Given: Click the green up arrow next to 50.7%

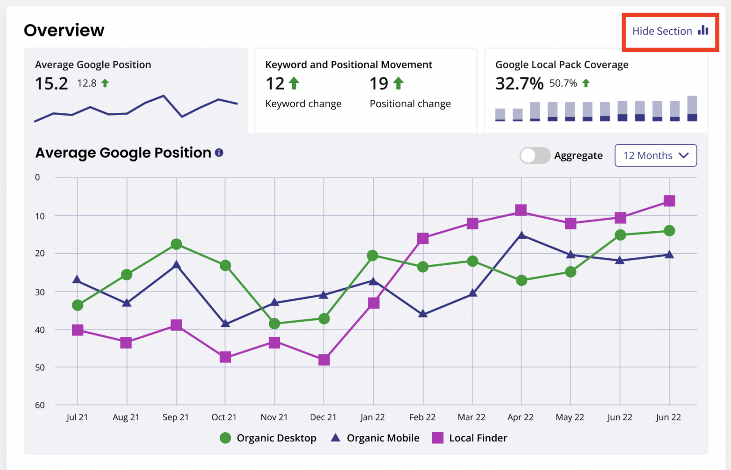Looking at the screenshot, I should (586, 83).
